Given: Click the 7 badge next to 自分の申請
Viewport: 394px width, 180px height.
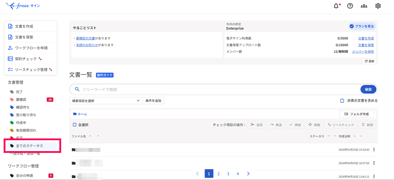Looking at the screenshot, I should [51, 175].
